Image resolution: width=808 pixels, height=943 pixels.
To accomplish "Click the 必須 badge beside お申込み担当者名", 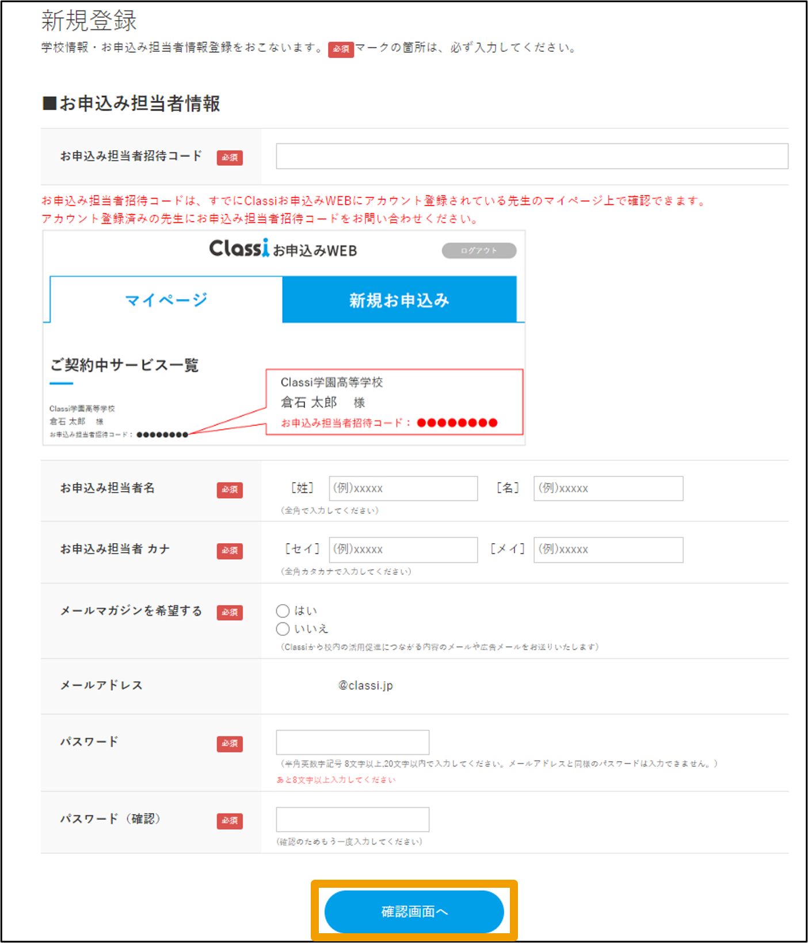I will click(230, 490).
